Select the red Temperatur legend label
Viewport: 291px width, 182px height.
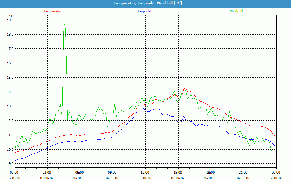(52, 11)
